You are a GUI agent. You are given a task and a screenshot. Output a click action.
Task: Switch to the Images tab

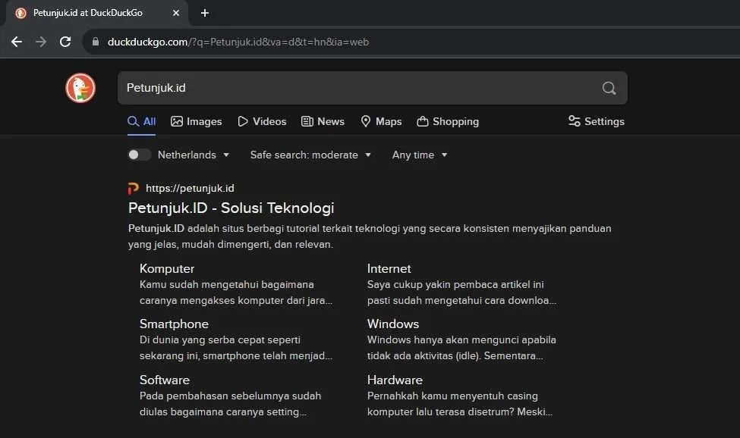[x=197, y=121]
